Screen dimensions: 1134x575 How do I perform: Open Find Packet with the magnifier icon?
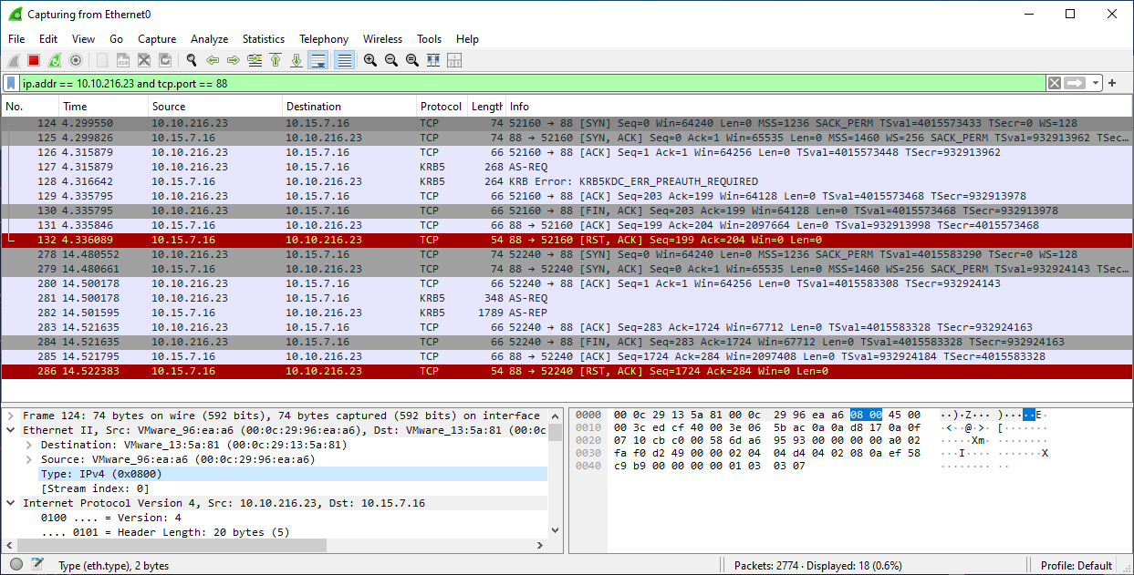click(x=192, y=60)
